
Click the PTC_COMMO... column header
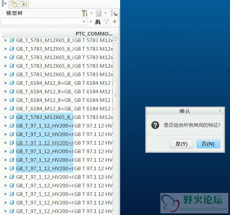(x=94, y=34)
